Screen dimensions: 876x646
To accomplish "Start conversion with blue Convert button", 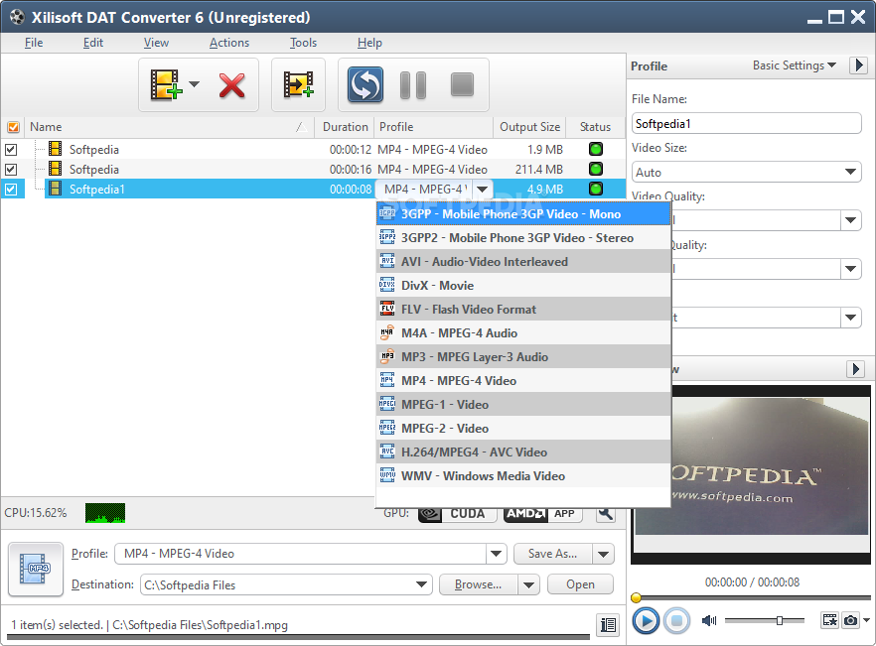I will pyautogui.click(x=365, y=85).
